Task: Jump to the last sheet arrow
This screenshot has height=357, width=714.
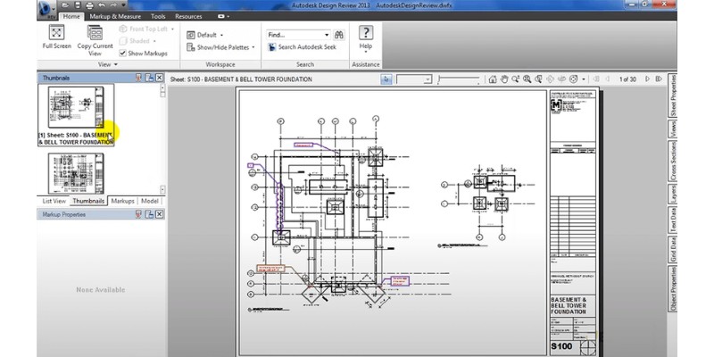Action: [x=659, y=79]
